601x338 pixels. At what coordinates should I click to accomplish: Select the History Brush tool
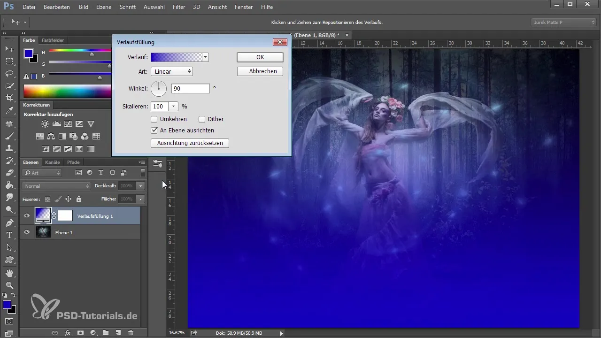(9, 161)
